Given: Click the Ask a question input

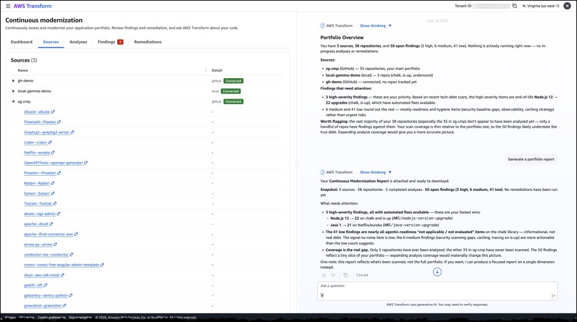Looking at the screenshot, I should [437, 286].
